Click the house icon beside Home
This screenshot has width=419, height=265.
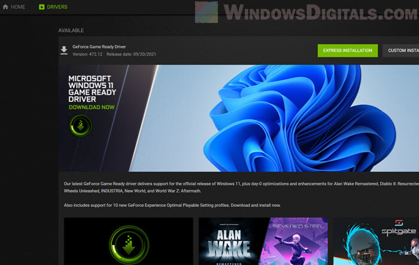pyautogui.click(x=5, y=7)
